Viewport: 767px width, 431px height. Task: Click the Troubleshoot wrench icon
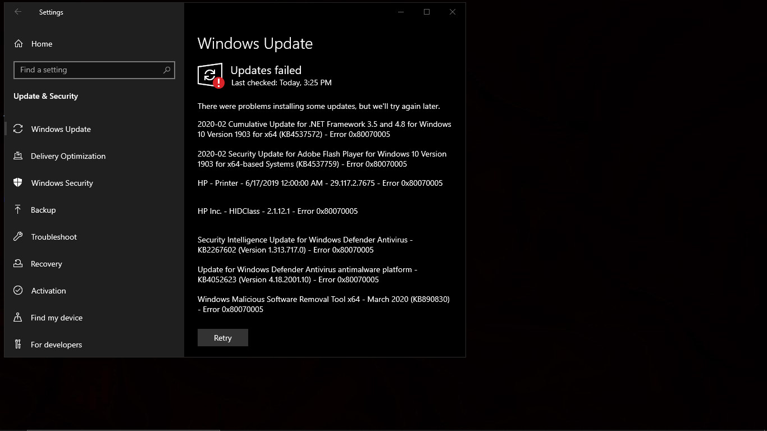point(18,237)
